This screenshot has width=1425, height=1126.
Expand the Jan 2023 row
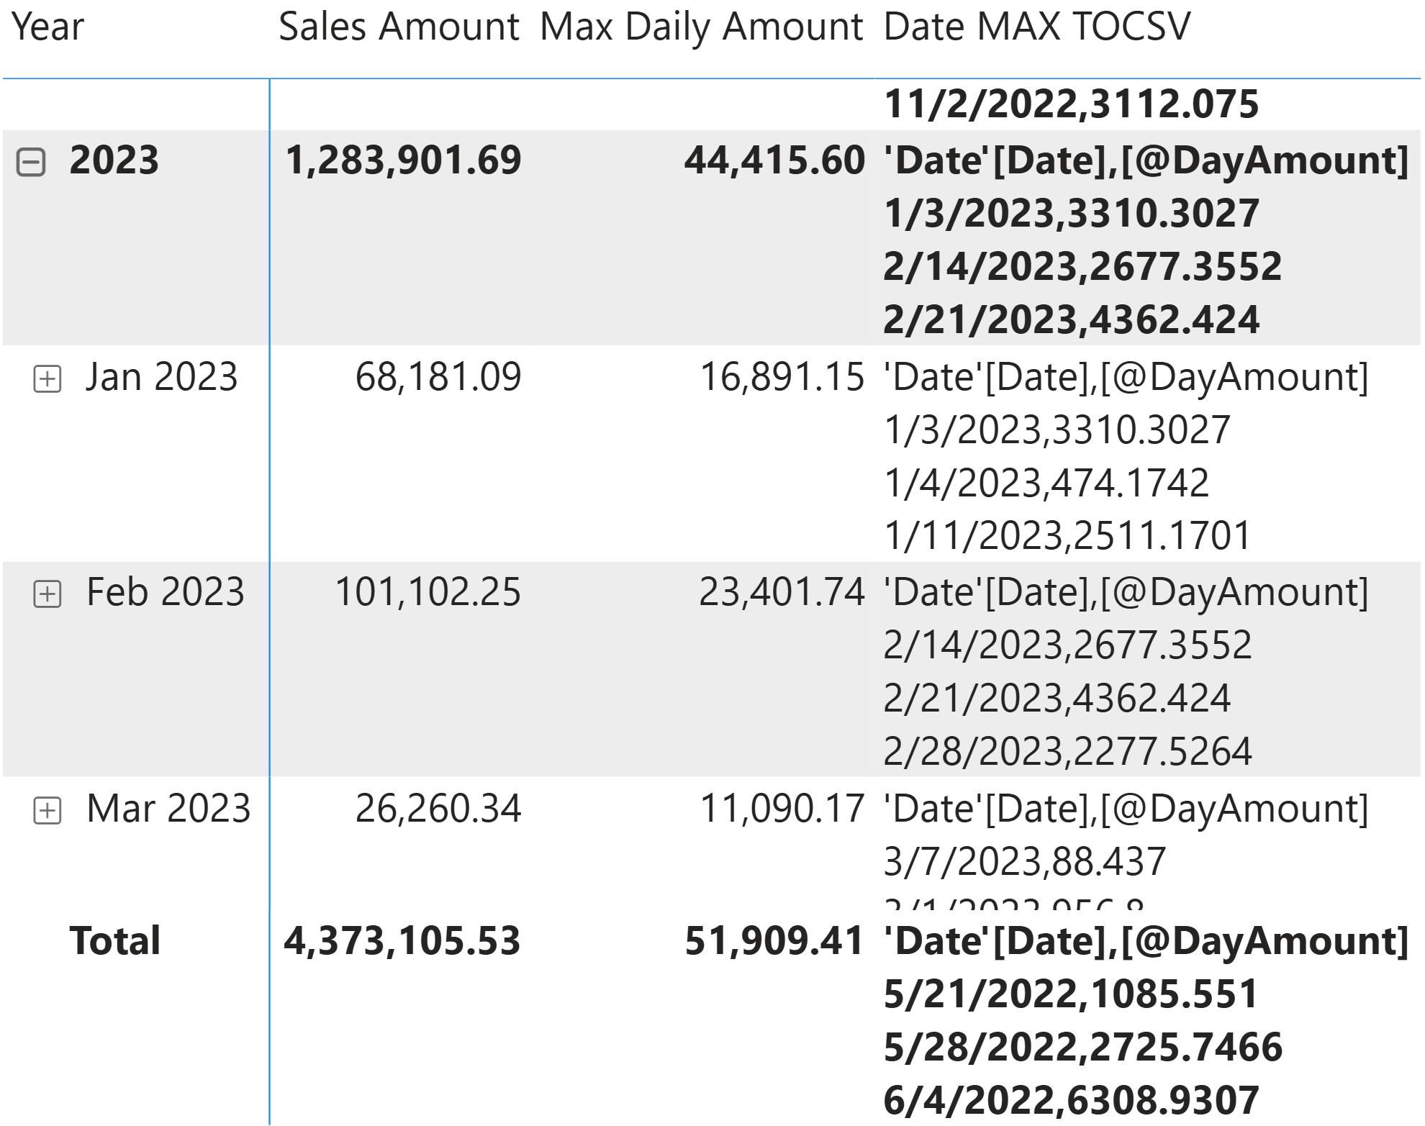(x=47, y=378)
